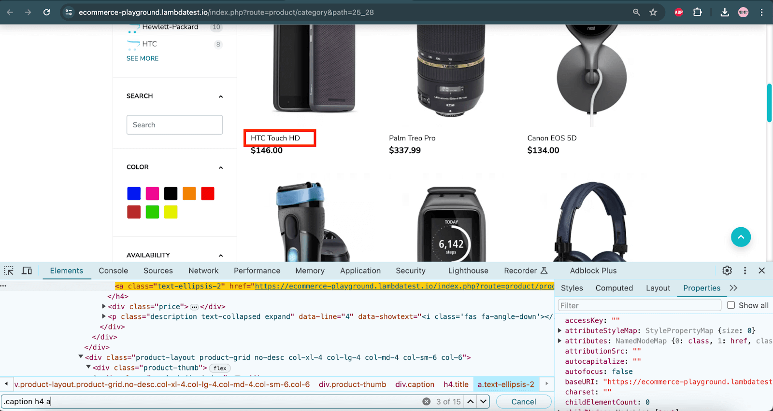Open Adblock Plus extension icon
The height and width of the screenshot is (411, 773).
tap(679, 12)
